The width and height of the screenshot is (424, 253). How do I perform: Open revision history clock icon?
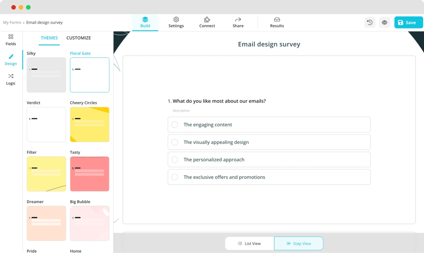(x=370, y=22)
